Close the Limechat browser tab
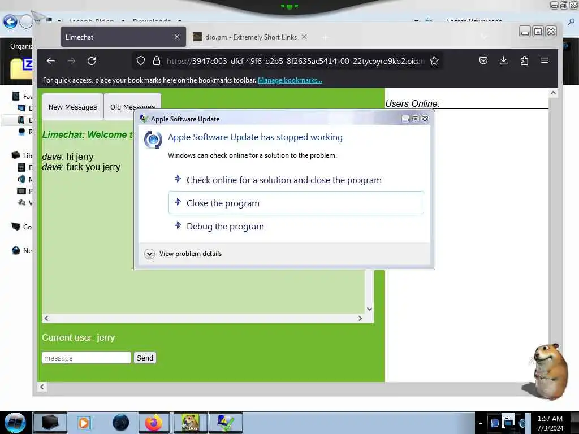The height and width of the screenshot is (434, 579). click(177, 37)
